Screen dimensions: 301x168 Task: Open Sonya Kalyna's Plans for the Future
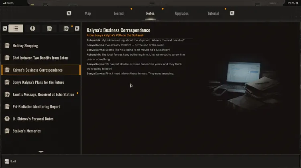click(x=41, y=82)
